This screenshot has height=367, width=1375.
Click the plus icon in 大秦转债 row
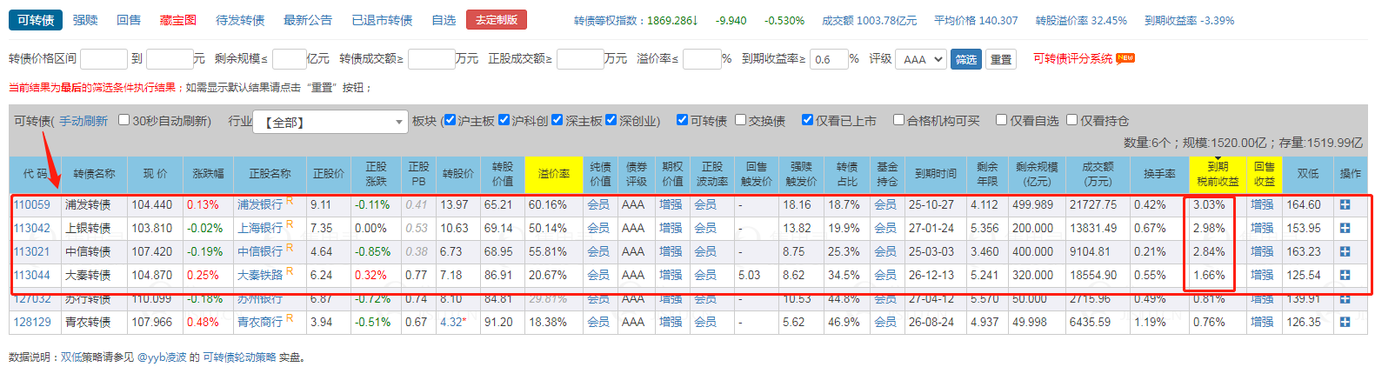pos(1345,276)
